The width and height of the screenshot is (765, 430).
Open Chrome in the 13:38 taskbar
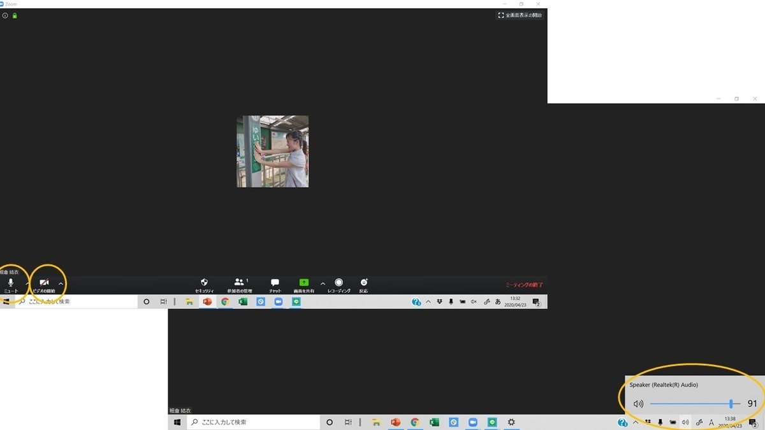tap(415, 422)
